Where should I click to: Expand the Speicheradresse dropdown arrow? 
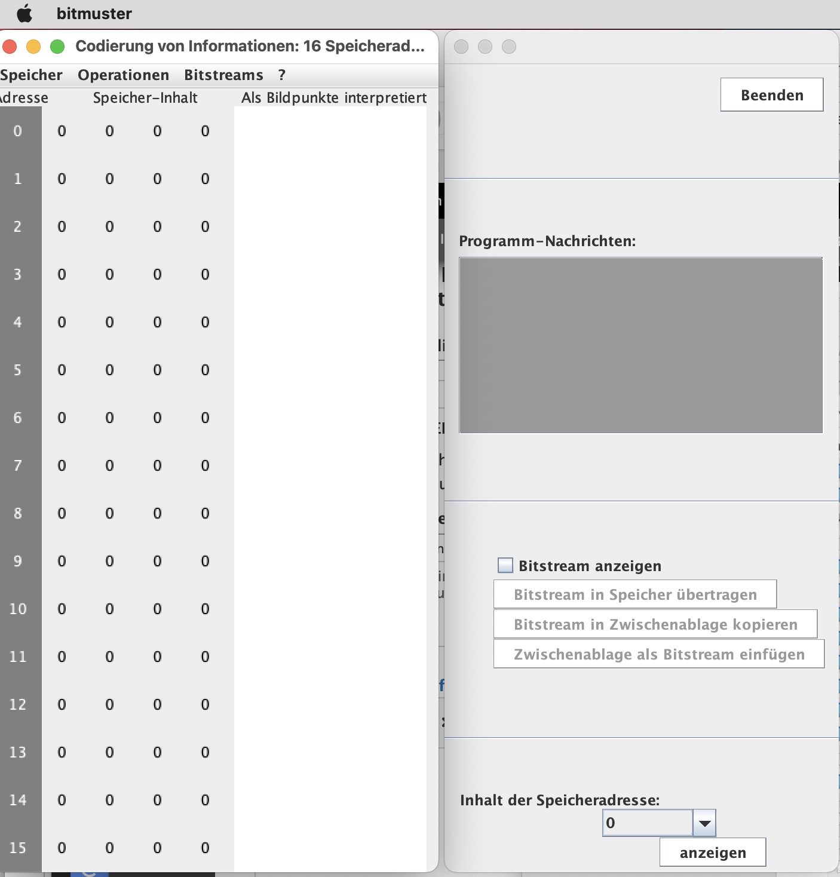coord(704,823)
